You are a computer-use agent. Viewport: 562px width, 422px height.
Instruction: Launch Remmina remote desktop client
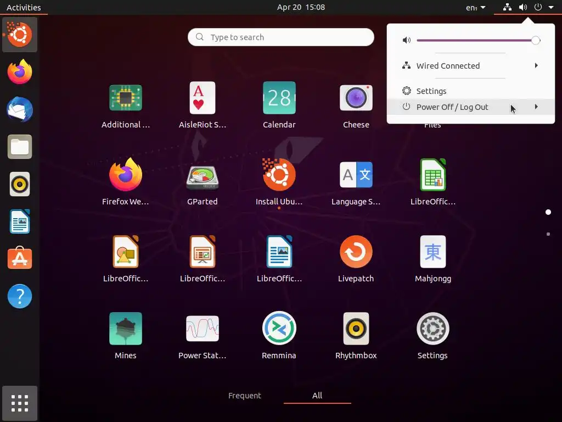point(279,329)
